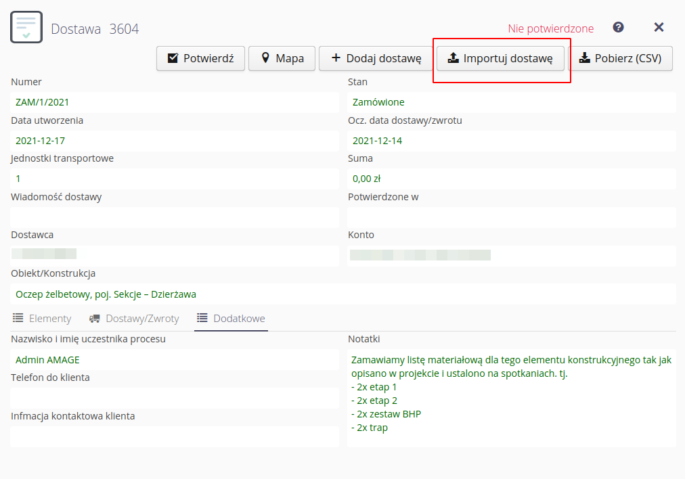The width and height of the screenshot is (685, 479).
Task: Click Importuj dostawę button
Action: [500, 59]
